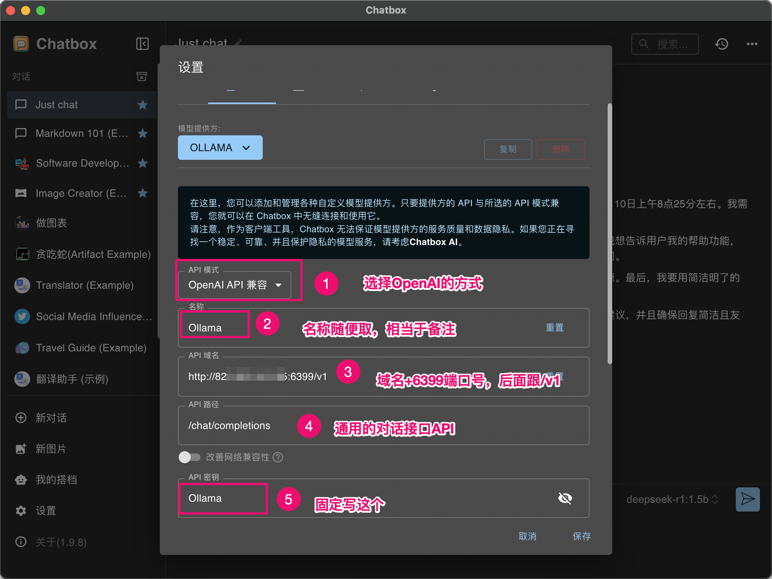Image resolution: width=772 pixels, height=579 pixels.
Task: Open the more options ellipsis icon
Action: [752, 44]
